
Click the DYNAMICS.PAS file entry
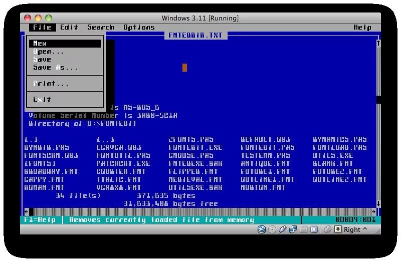340,139
